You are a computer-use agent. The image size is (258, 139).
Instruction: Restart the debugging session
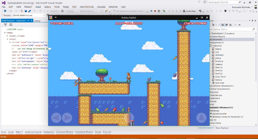159,11
